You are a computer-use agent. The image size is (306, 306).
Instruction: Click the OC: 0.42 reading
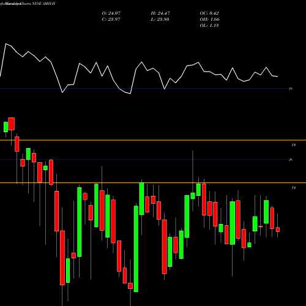209,13
